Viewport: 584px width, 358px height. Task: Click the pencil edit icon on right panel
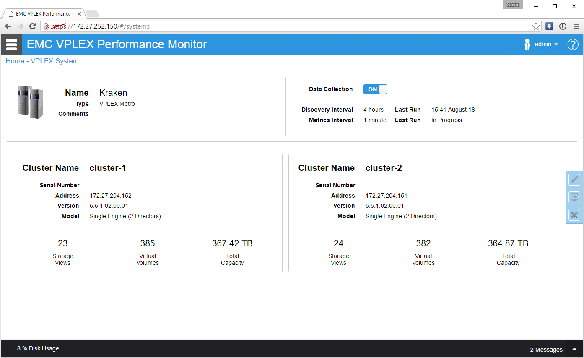(x=574, y=180)
